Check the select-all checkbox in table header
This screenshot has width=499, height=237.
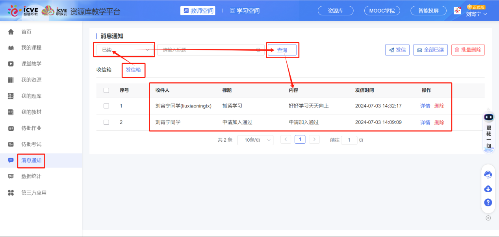106,90
